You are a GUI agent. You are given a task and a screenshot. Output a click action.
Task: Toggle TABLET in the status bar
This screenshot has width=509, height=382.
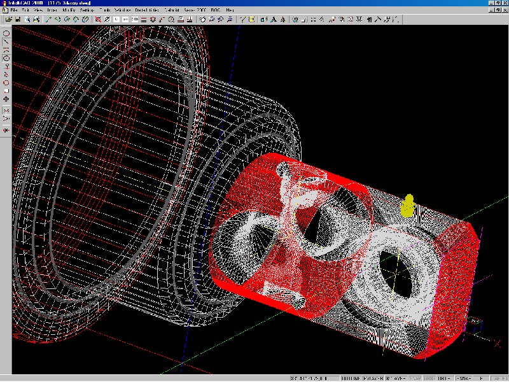[498, 378]
